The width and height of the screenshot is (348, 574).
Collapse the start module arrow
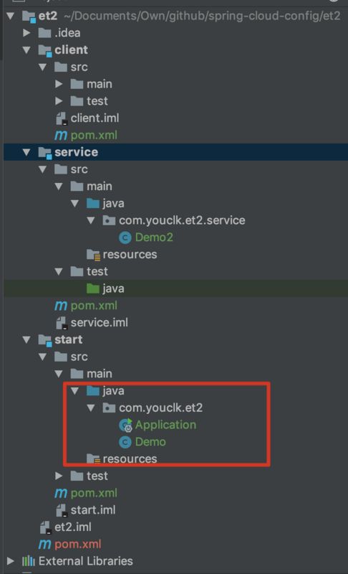click(26, 339)
